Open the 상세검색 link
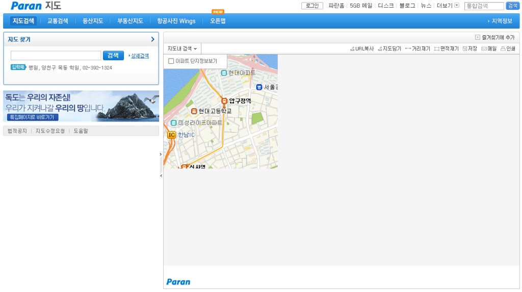This screenshot has height=292, width=522. click(140, 56)
